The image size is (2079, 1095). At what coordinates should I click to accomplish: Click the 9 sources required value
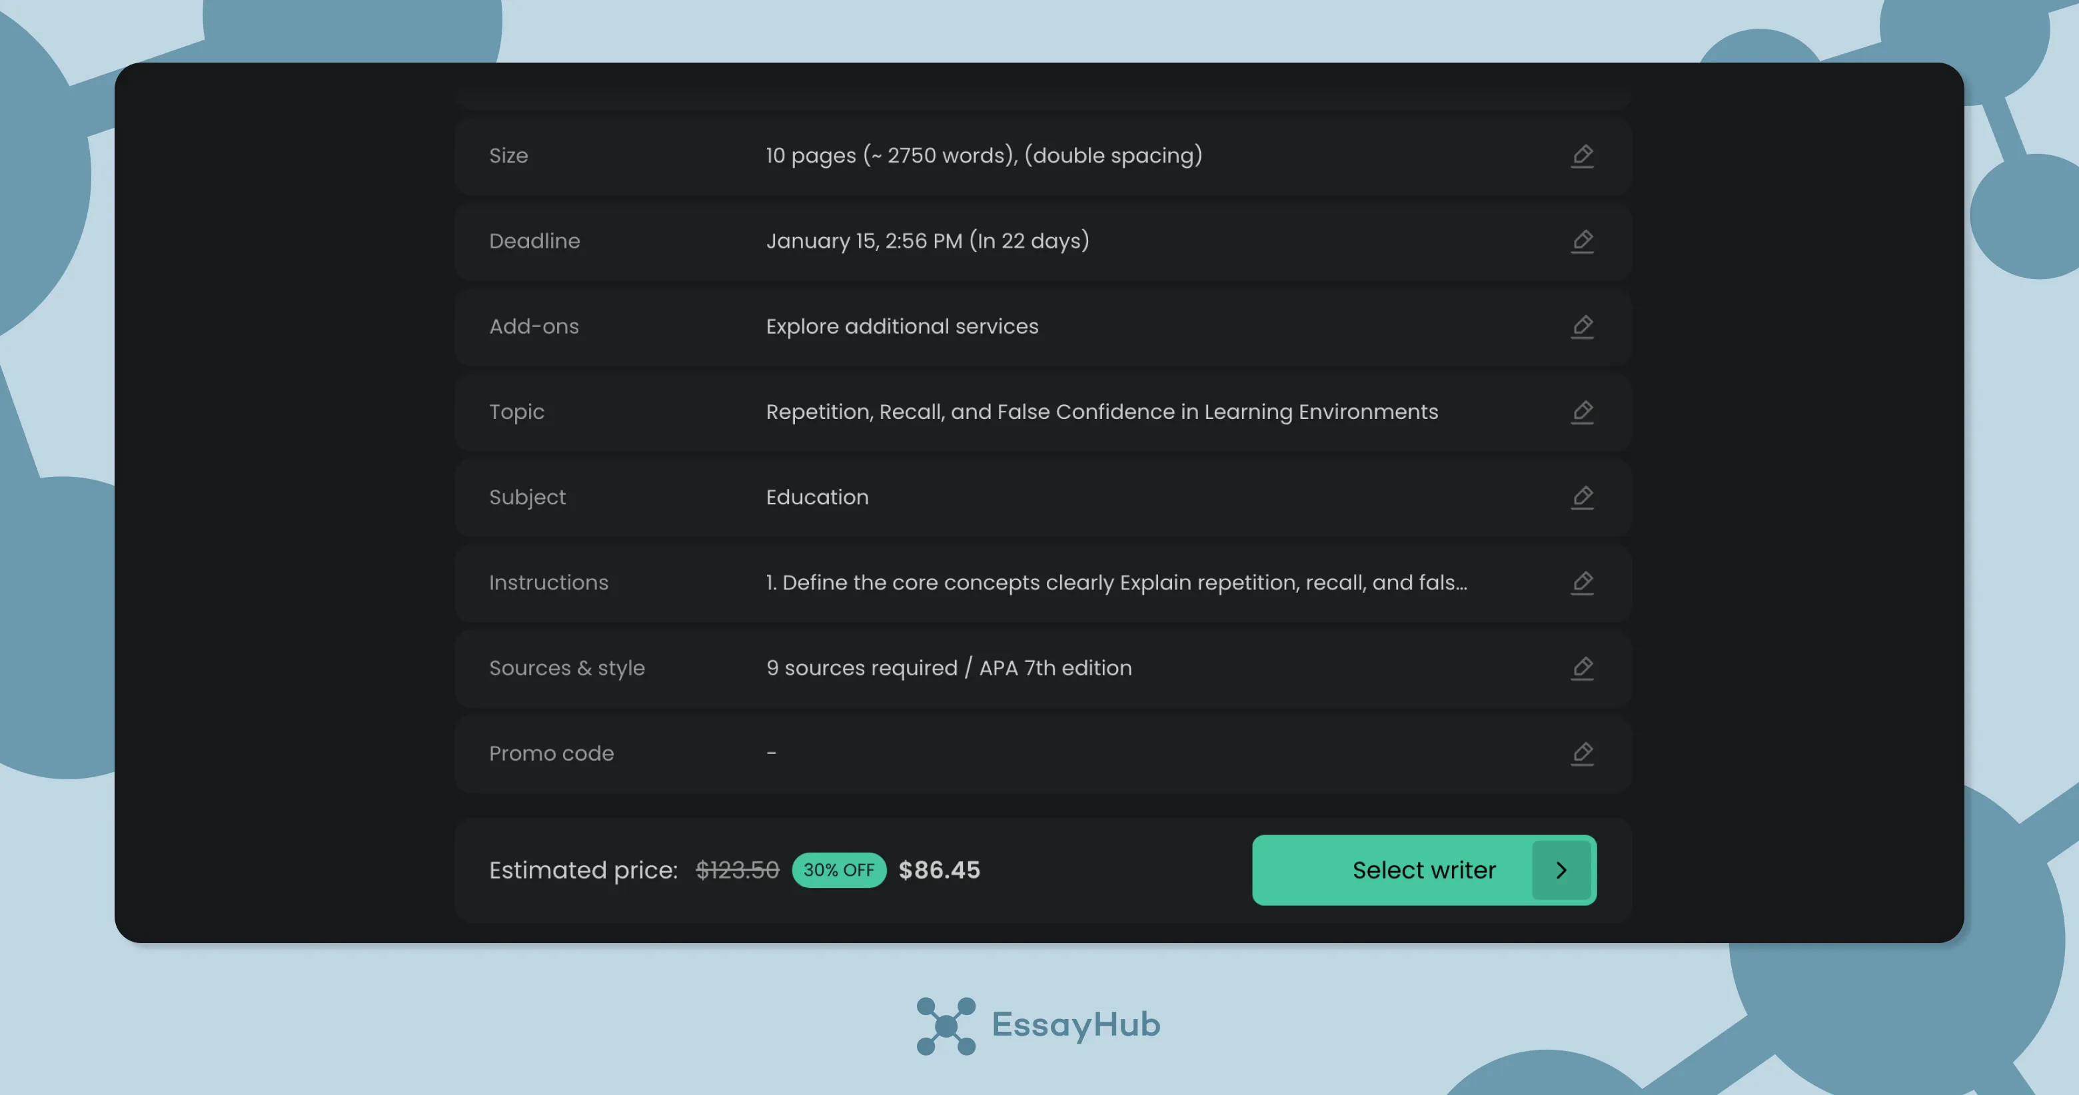click(x=948, y=668)
